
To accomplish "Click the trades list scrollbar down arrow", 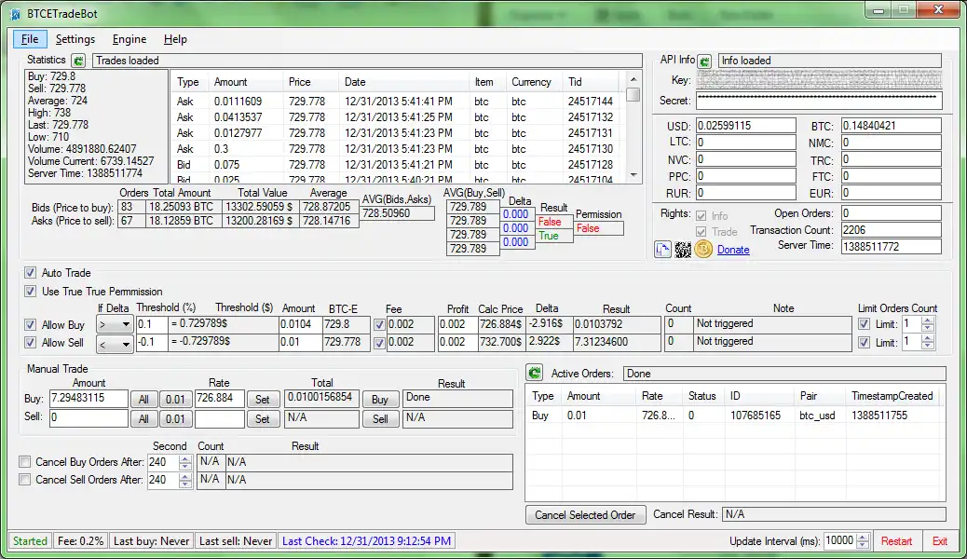I will 633,175.
